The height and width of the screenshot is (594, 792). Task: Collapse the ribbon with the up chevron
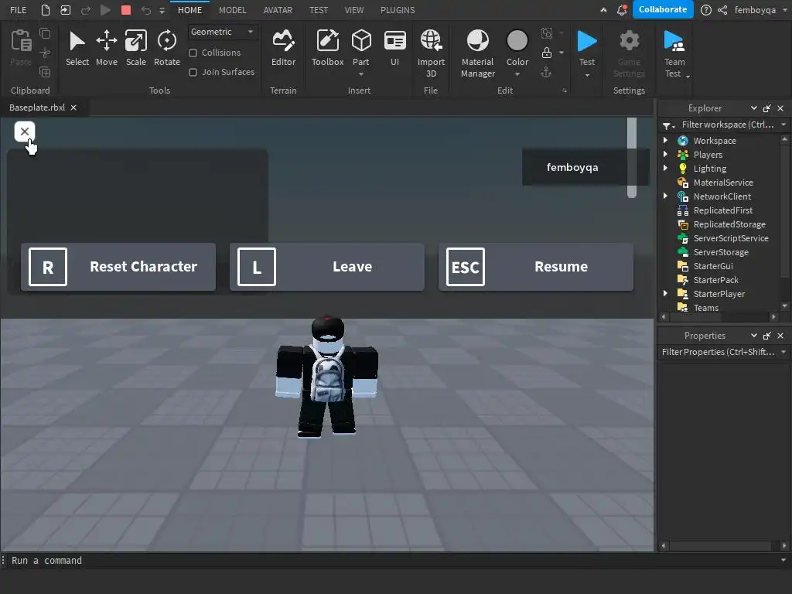(603, 10)
